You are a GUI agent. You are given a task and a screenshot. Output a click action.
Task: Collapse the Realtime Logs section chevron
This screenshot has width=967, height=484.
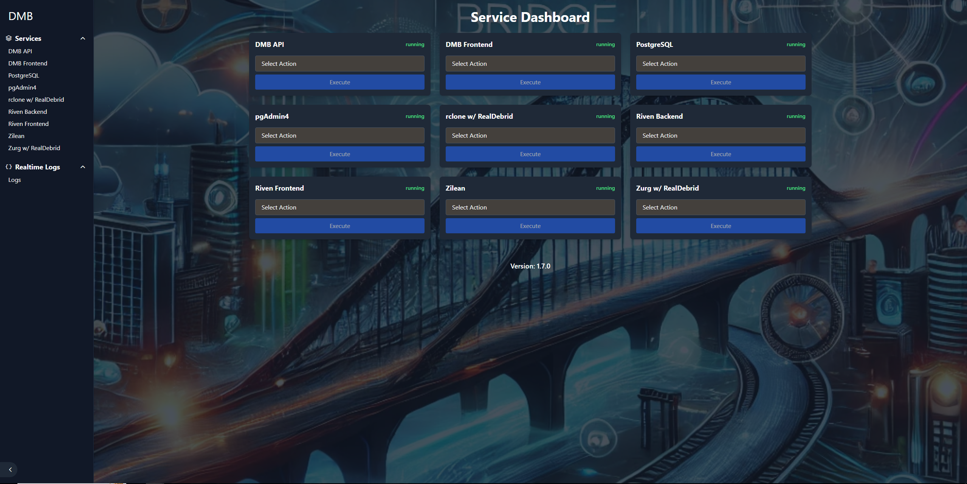83,167
